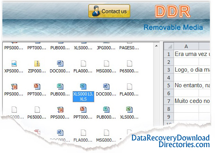Click the Contact us button
Screen dimensions: 215x153
[x=109, y=11]
